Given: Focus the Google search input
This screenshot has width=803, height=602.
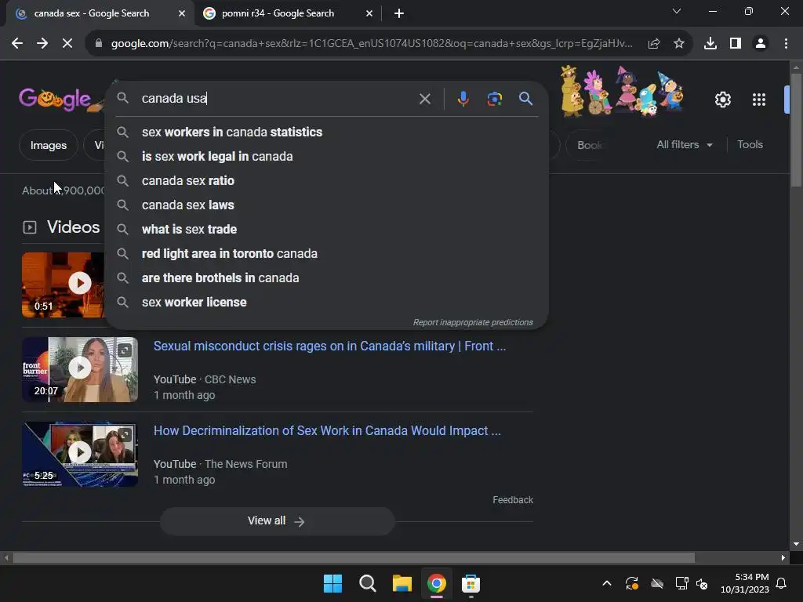Looking at the screenshot, I should (277, 98).
